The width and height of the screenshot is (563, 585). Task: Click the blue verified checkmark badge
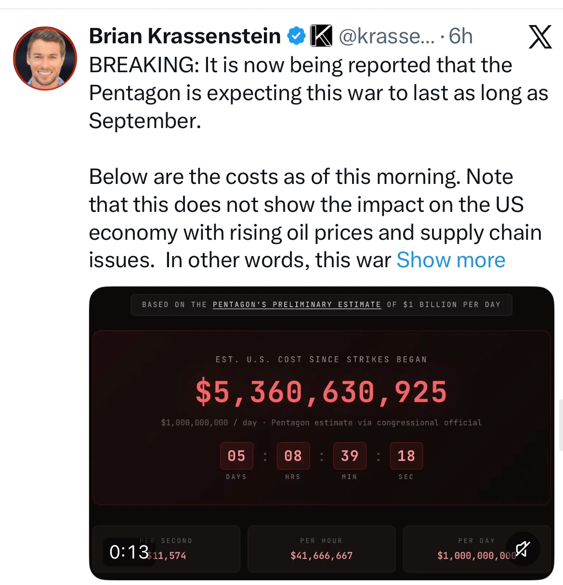click(x=296, y=36)
